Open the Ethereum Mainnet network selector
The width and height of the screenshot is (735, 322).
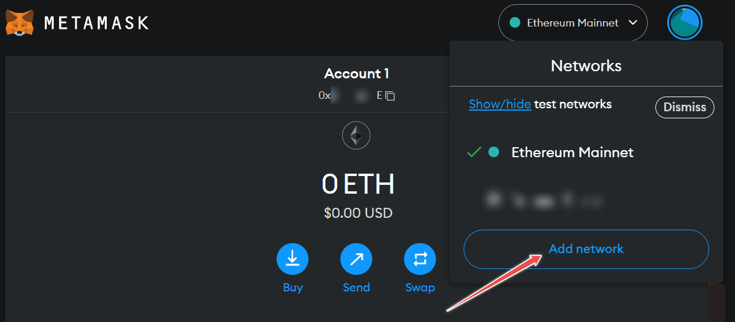click(572, 23)
